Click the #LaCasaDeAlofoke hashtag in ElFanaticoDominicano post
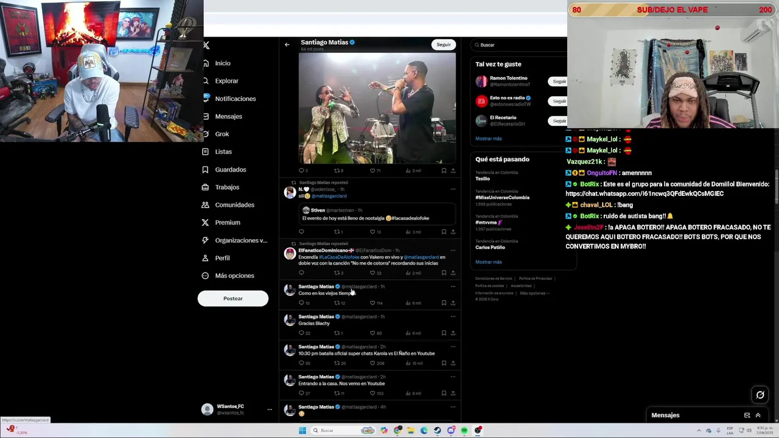 click(x=339, y=257)
